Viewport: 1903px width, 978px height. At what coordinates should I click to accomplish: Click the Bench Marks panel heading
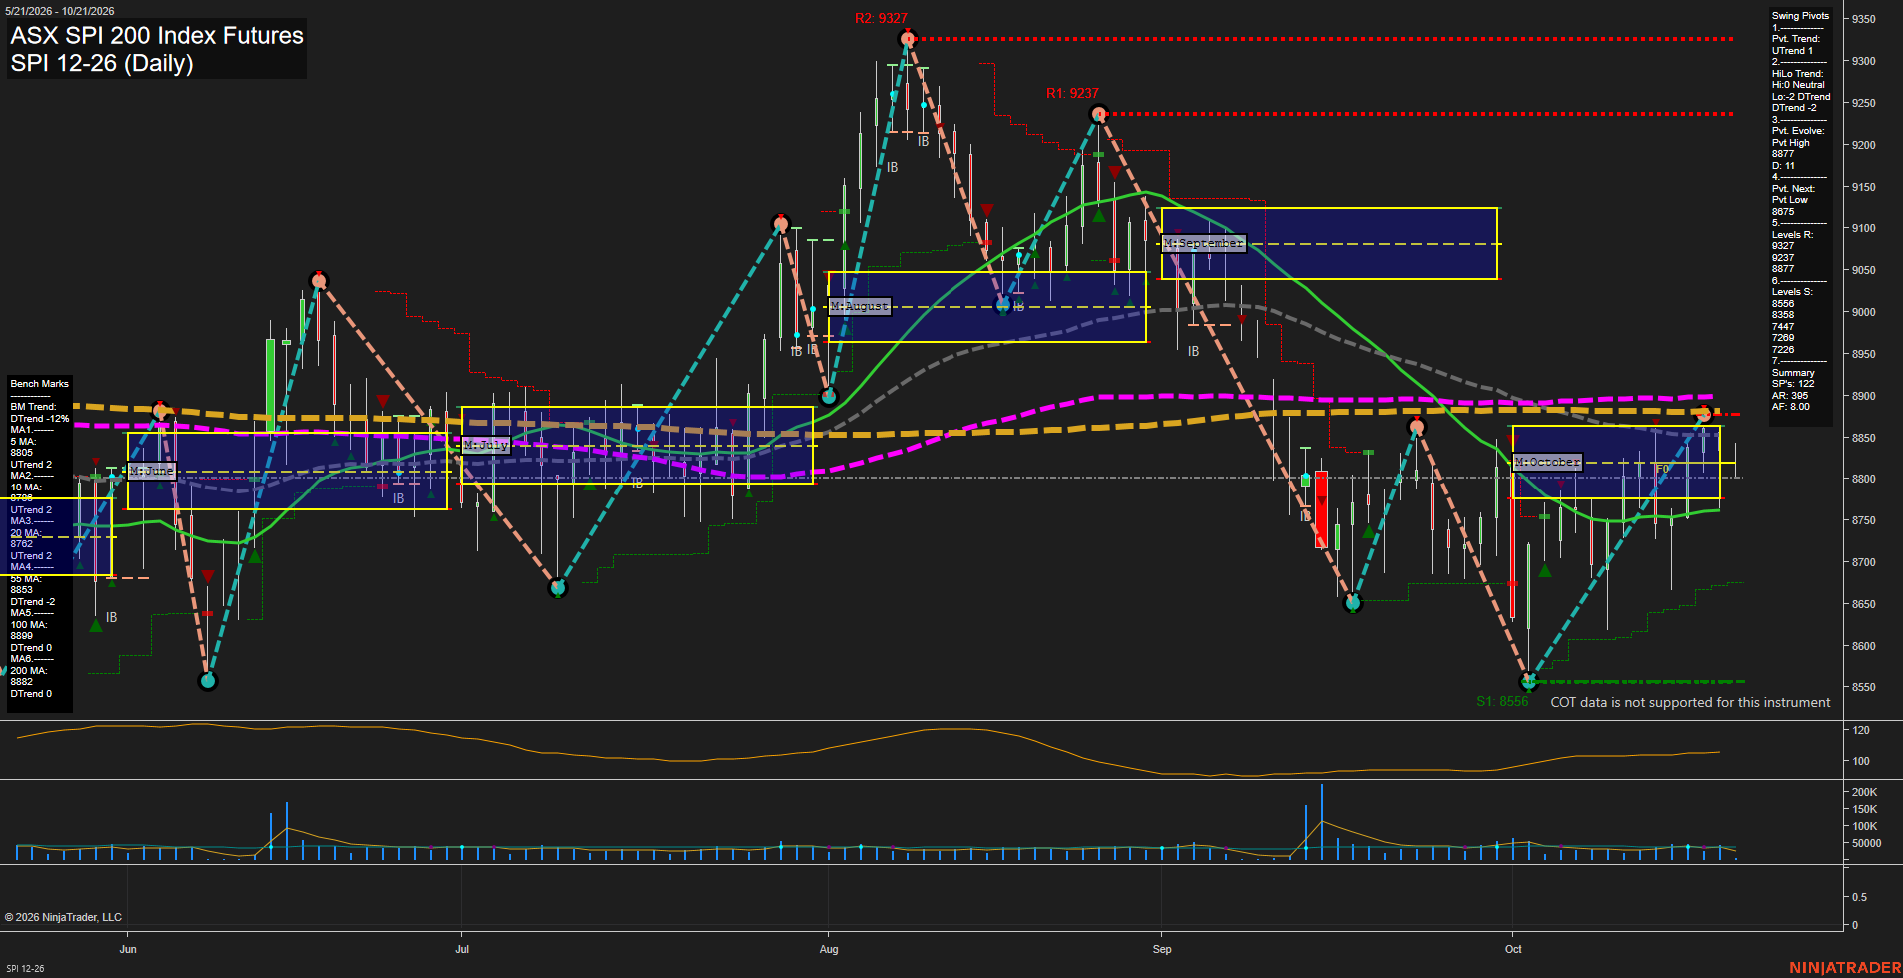40,384
